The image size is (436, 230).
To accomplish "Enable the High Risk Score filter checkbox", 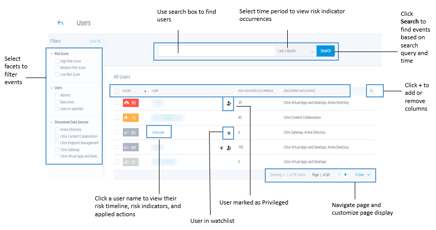I will [x=57, y=61].
